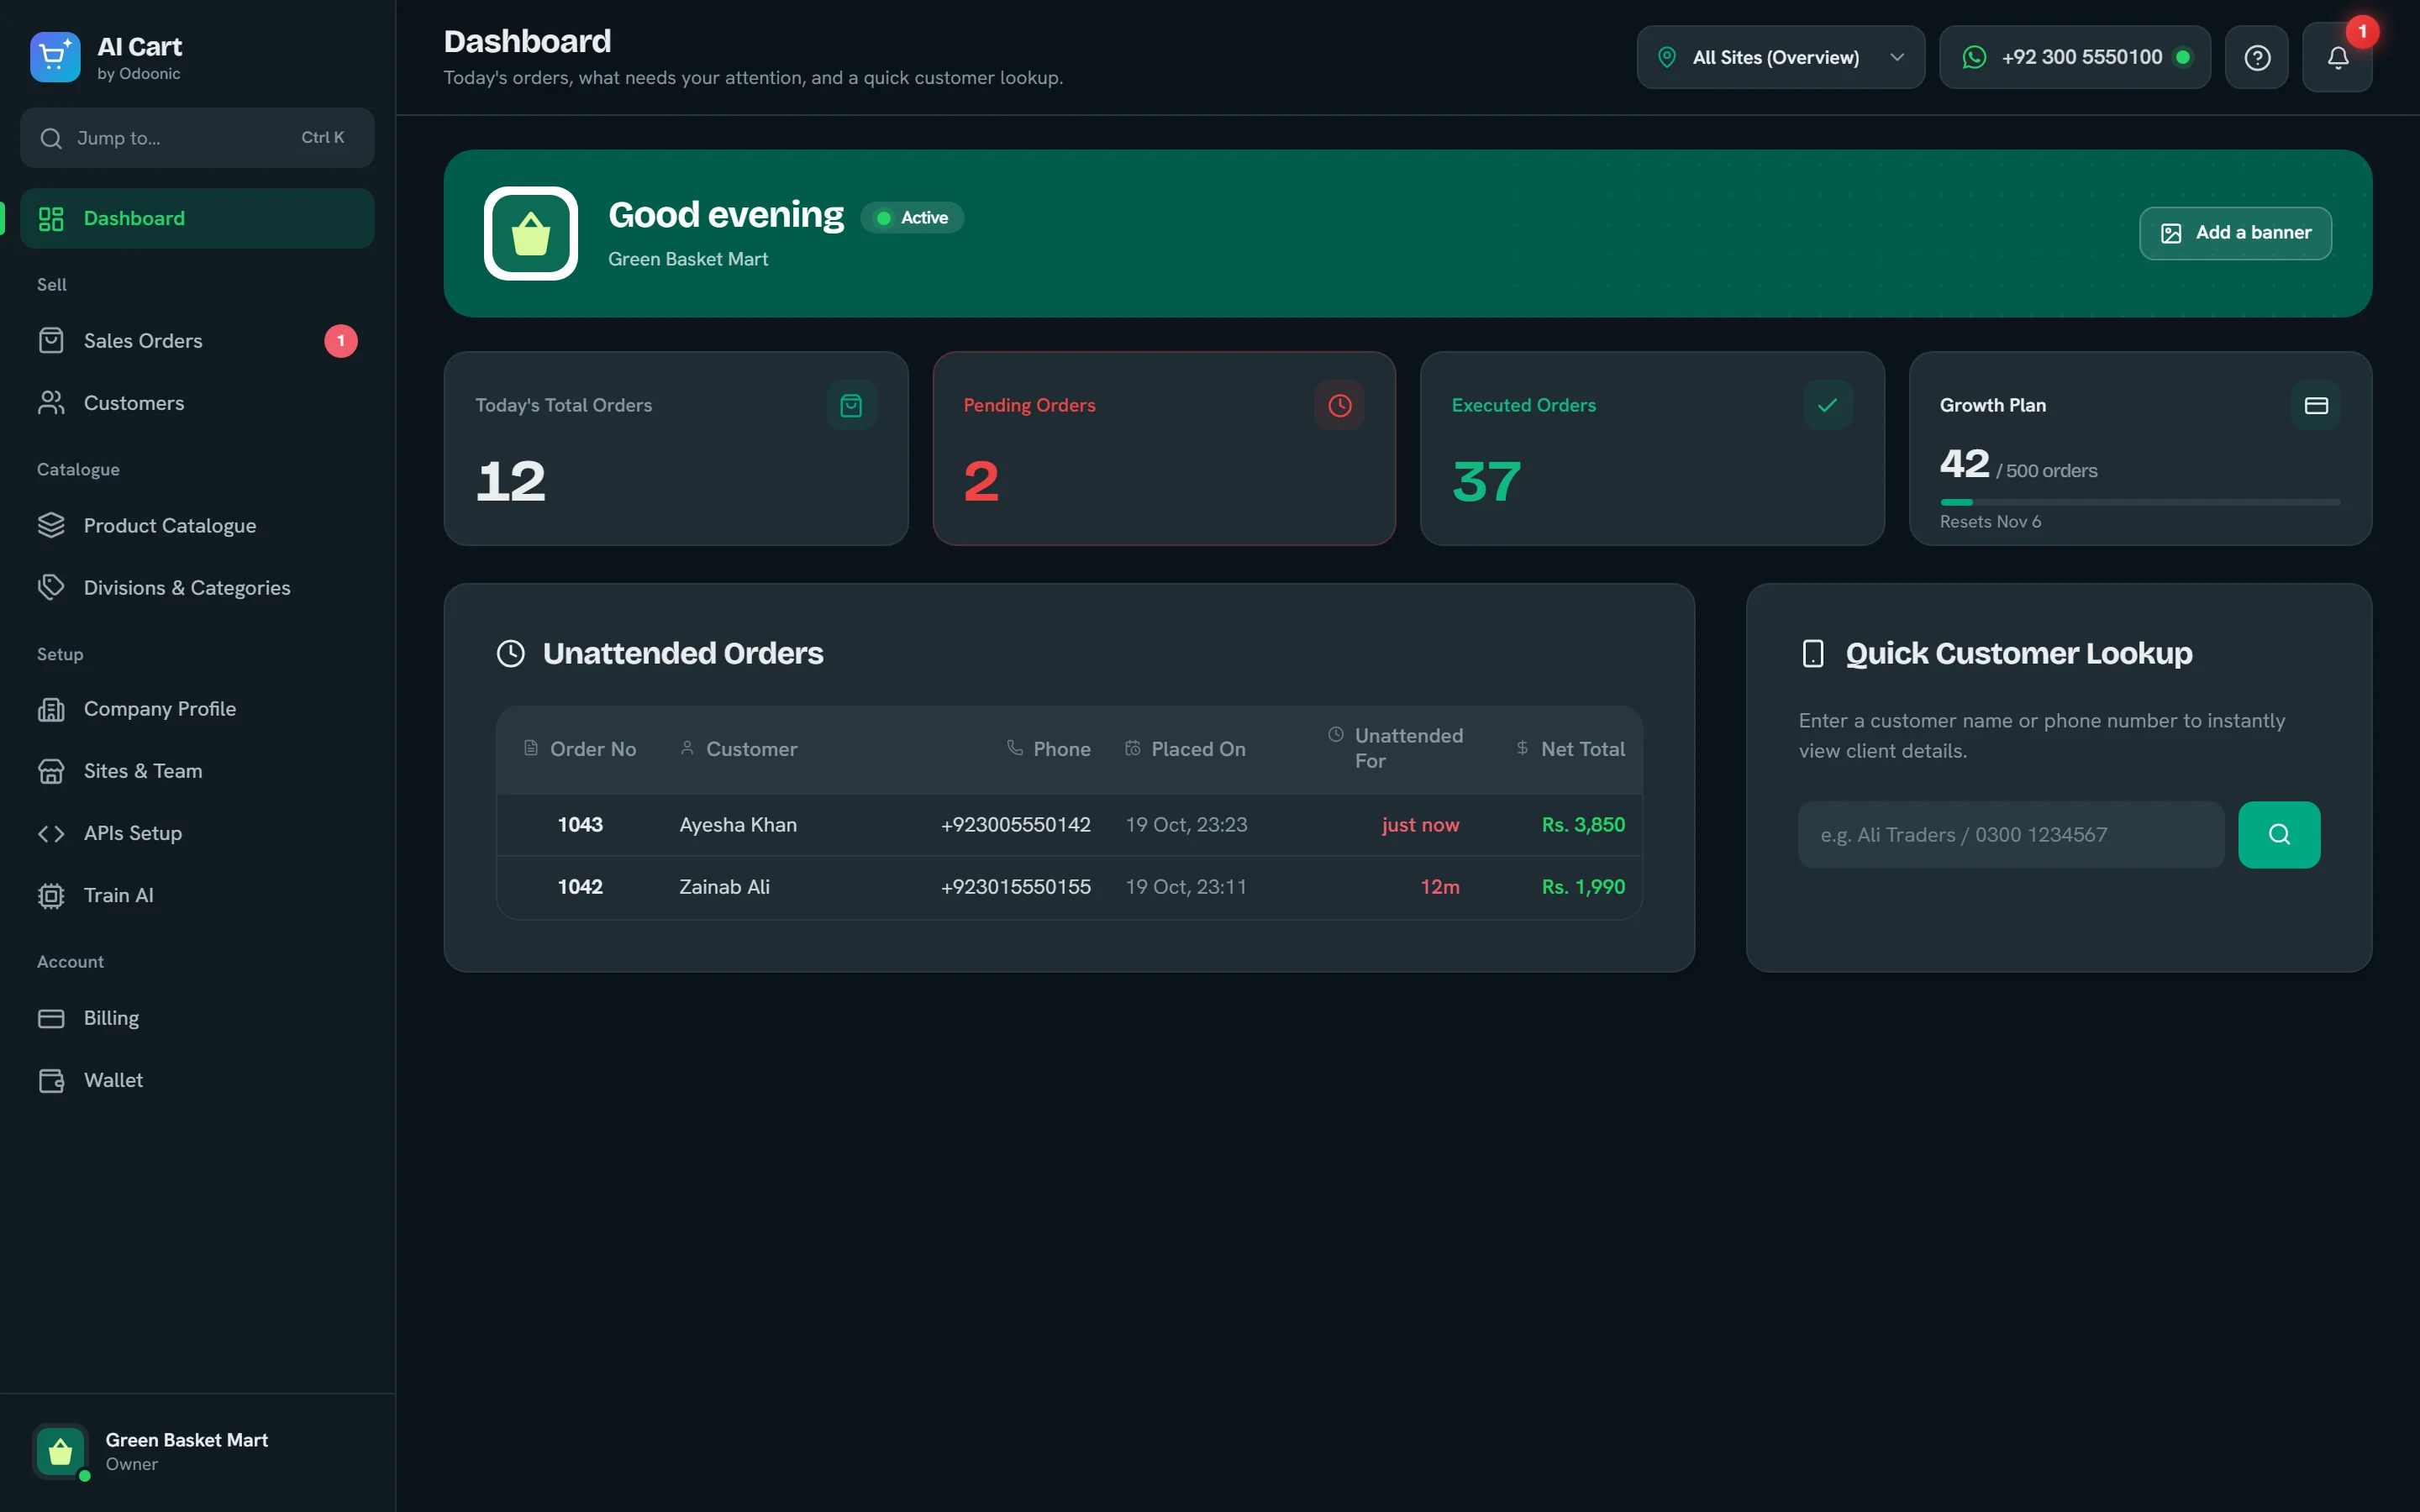
Task: Click phone number +923005550142
Action: [1015, 825]
